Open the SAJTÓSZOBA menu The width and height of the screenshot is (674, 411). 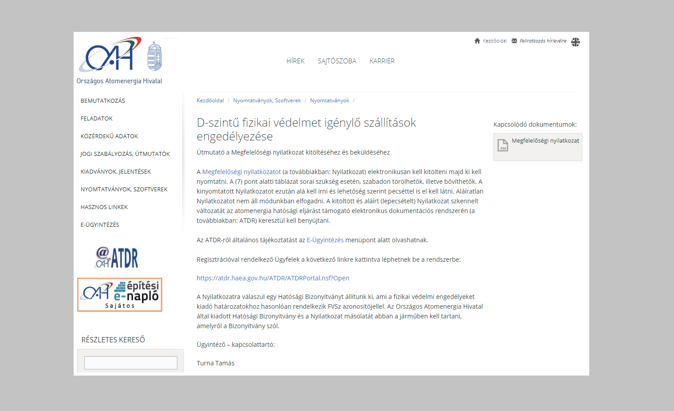point(337,61)
